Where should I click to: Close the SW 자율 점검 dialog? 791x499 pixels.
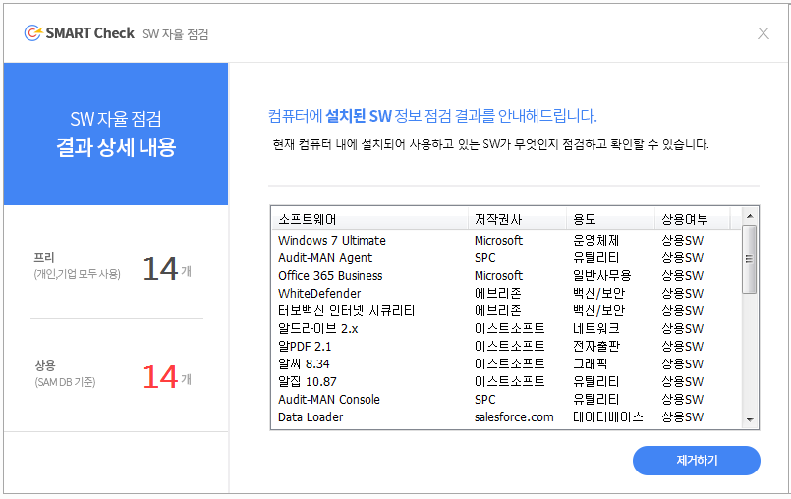click(x=763, y=33)
